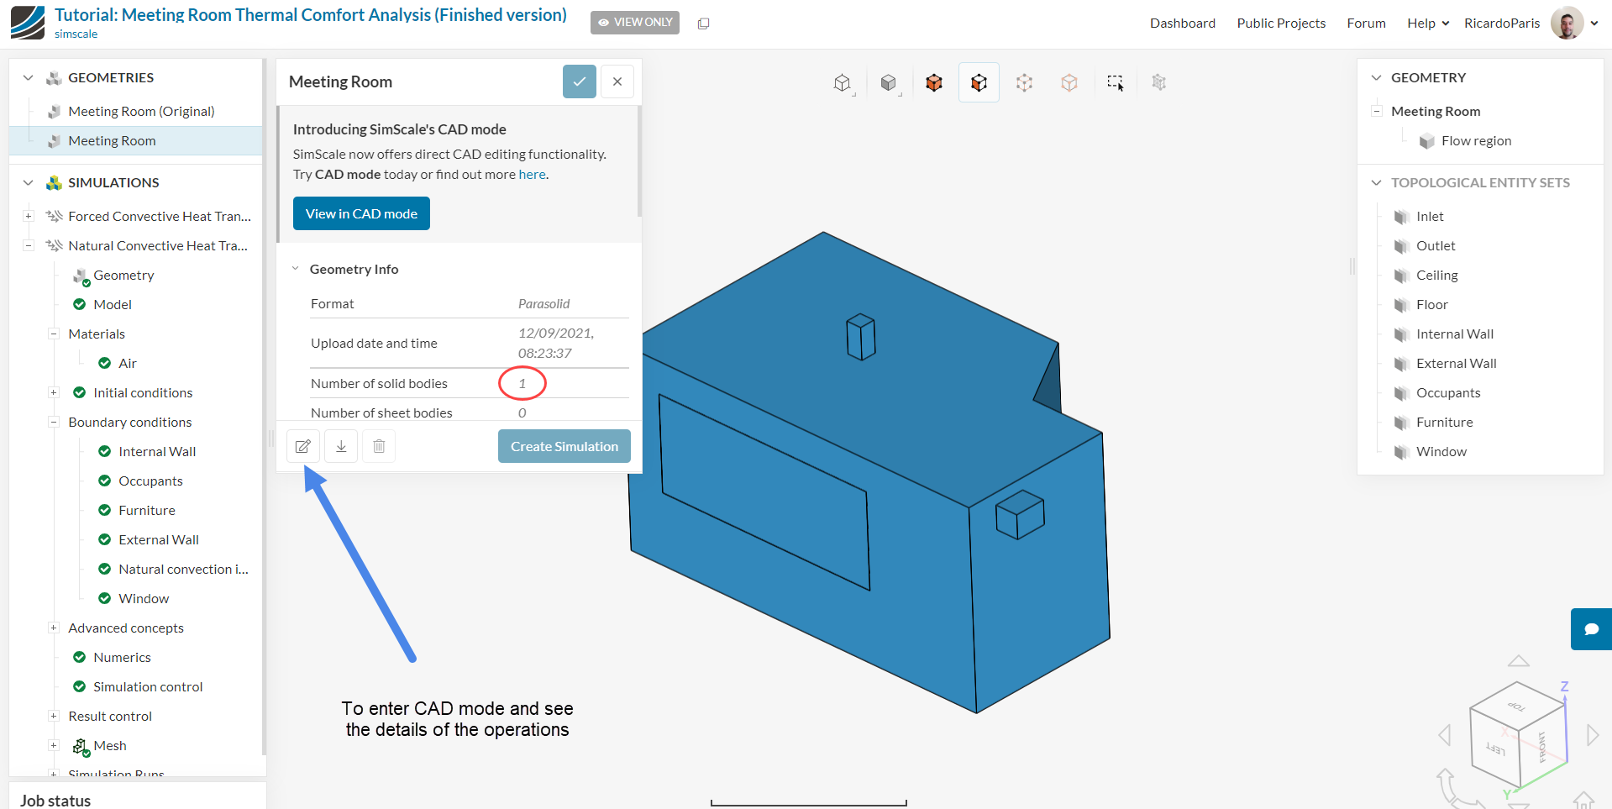
Task: Click the download geometry icon
Action: pyautogui.click(x=341, y=446)
